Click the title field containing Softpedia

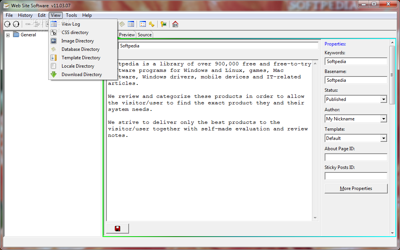pyautogui.click(x=218, y=46)
